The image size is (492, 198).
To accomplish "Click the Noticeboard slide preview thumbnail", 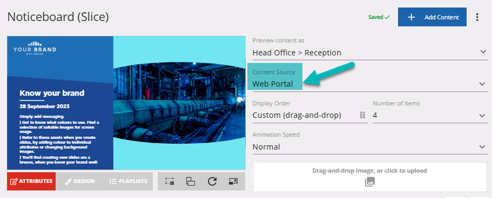I will (126, 103).
